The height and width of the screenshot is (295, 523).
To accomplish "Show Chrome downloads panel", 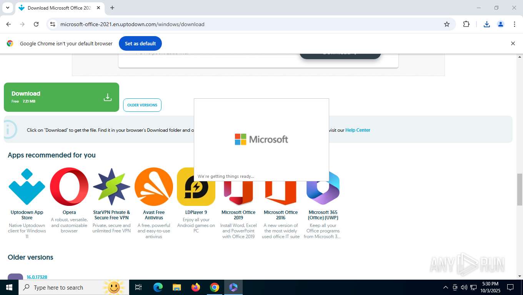I will click(x=487, y=24).
